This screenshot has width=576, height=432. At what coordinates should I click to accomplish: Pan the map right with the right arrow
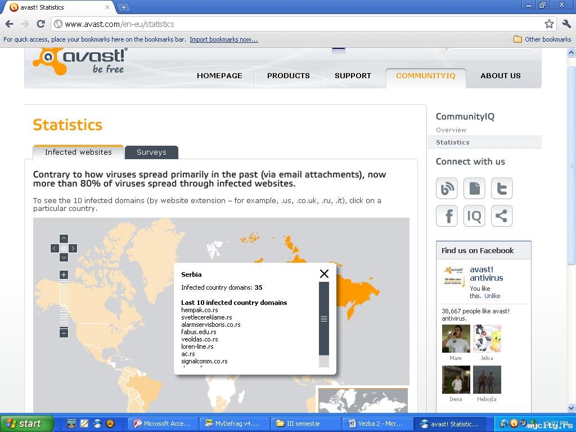(x=73, y=248)
